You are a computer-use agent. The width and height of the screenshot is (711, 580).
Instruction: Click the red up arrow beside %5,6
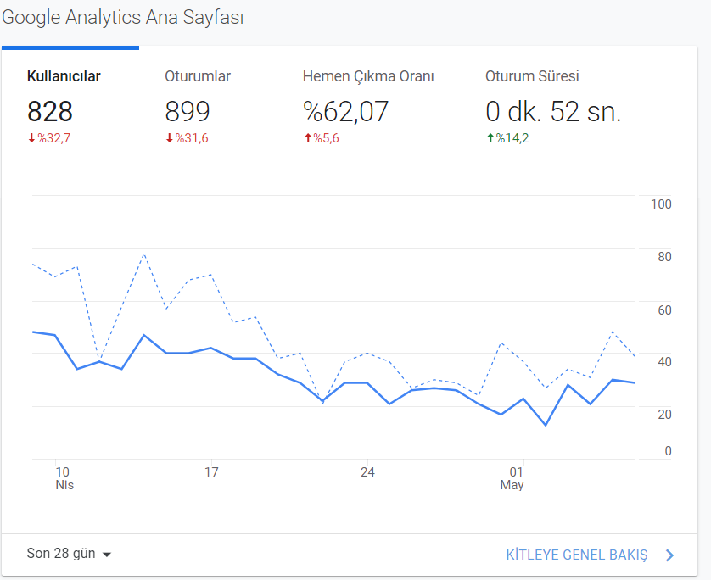[308, 138]
